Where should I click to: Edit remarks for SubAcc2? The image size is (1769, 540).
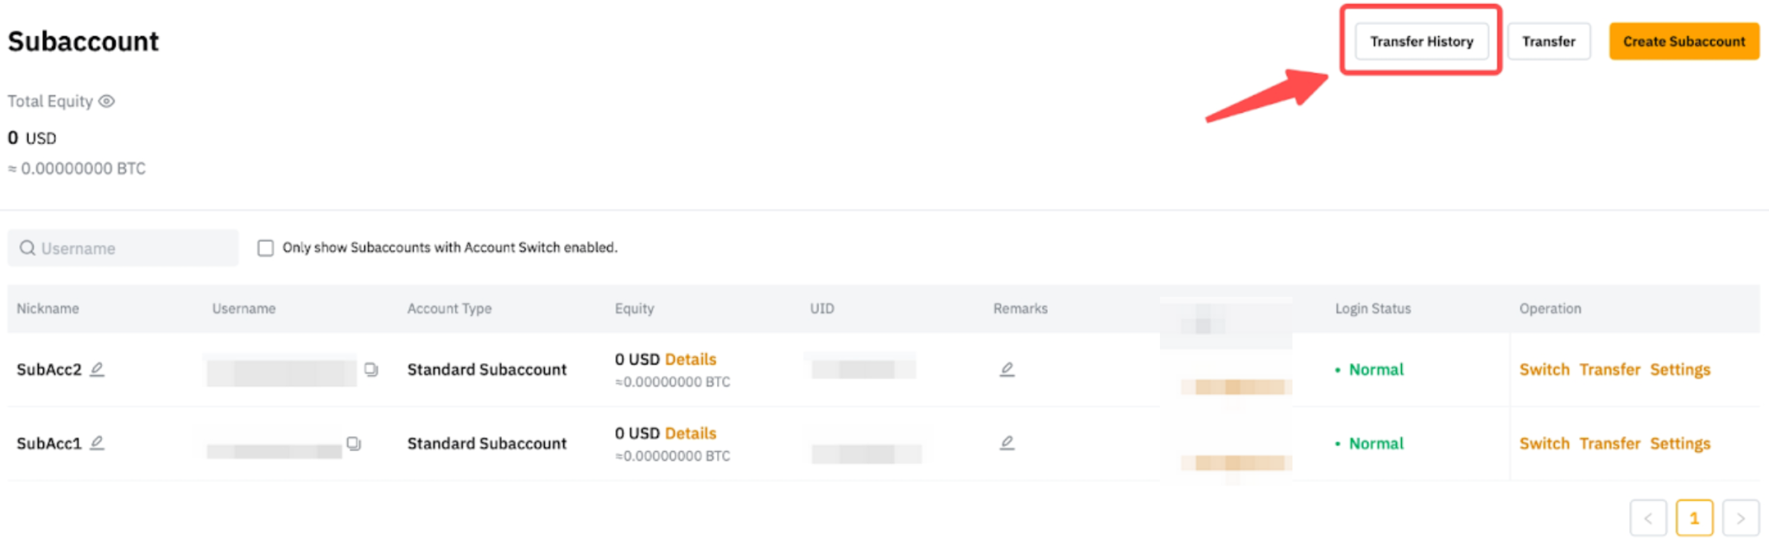coord(1007,369)
